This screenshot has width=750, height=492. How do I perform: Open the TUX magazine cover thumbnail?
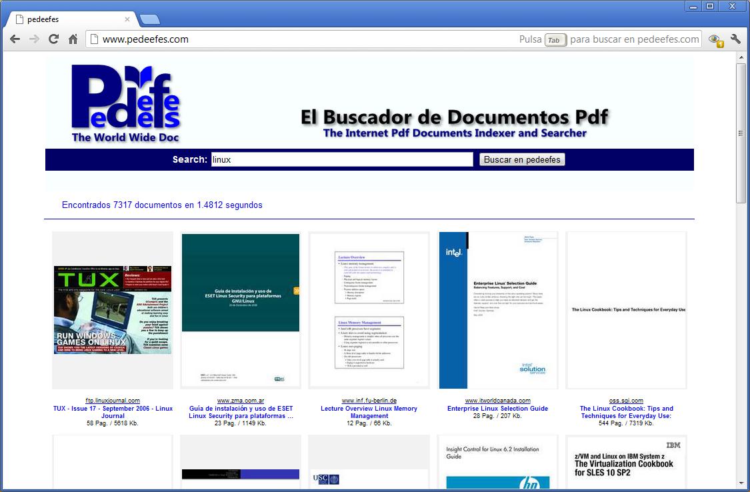(113, 310)
